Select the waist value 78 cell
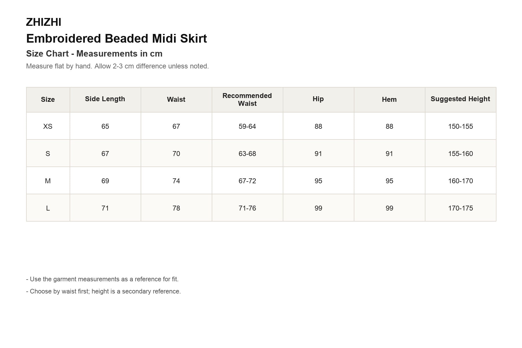This screenshot has height=348, width=522. point(176,208)
